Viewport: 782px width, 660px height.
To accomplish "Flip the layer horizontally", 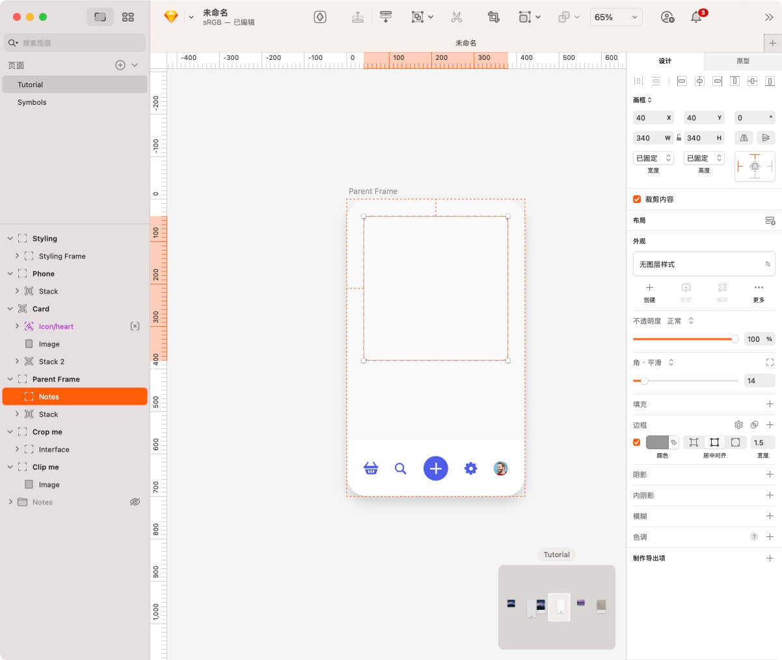I will click(x=744, y=138).
